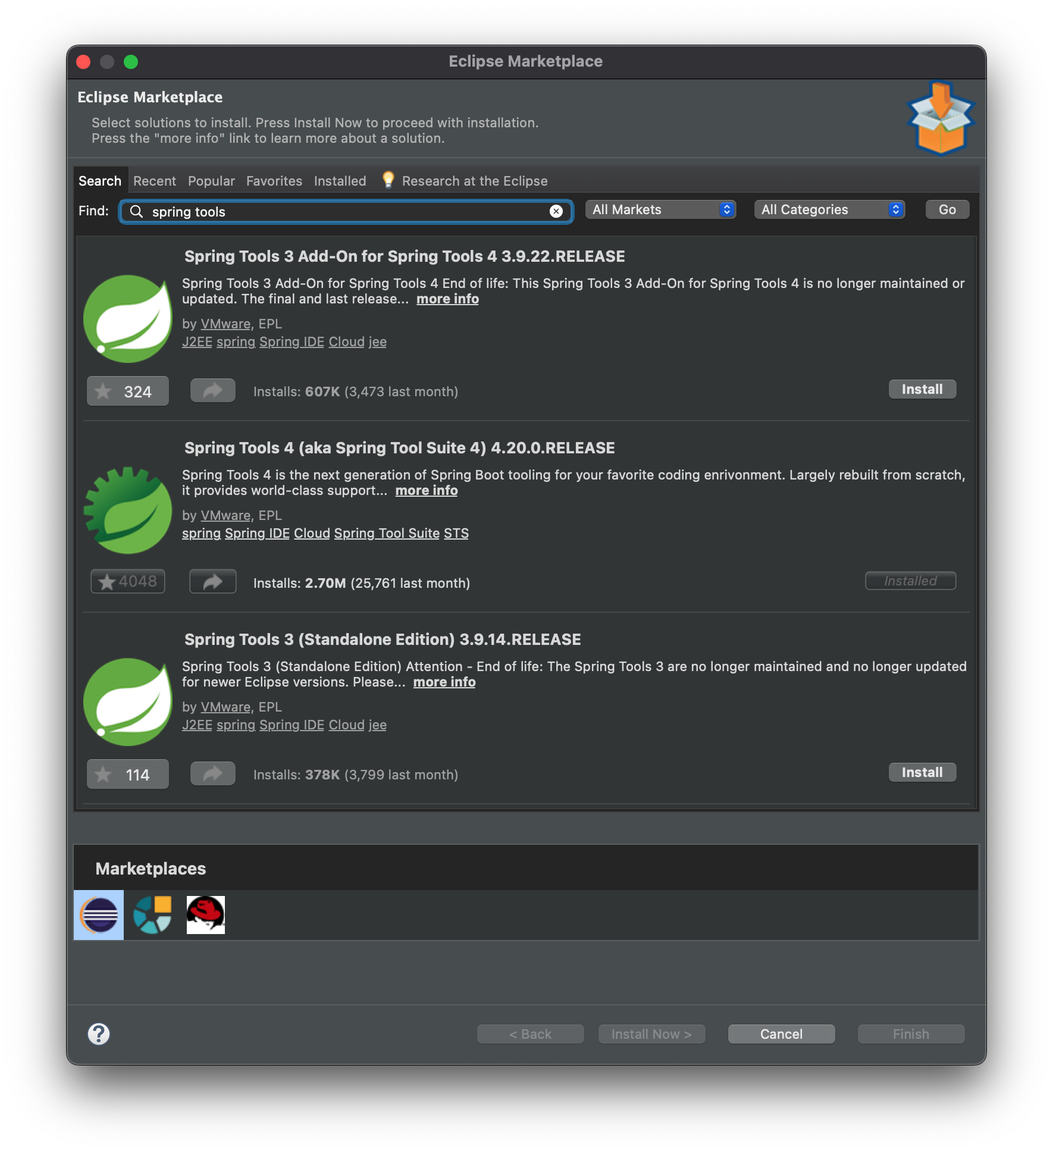Clear the spring tools search text
The image size is (1053, 1153).
[x=556, y=211]
